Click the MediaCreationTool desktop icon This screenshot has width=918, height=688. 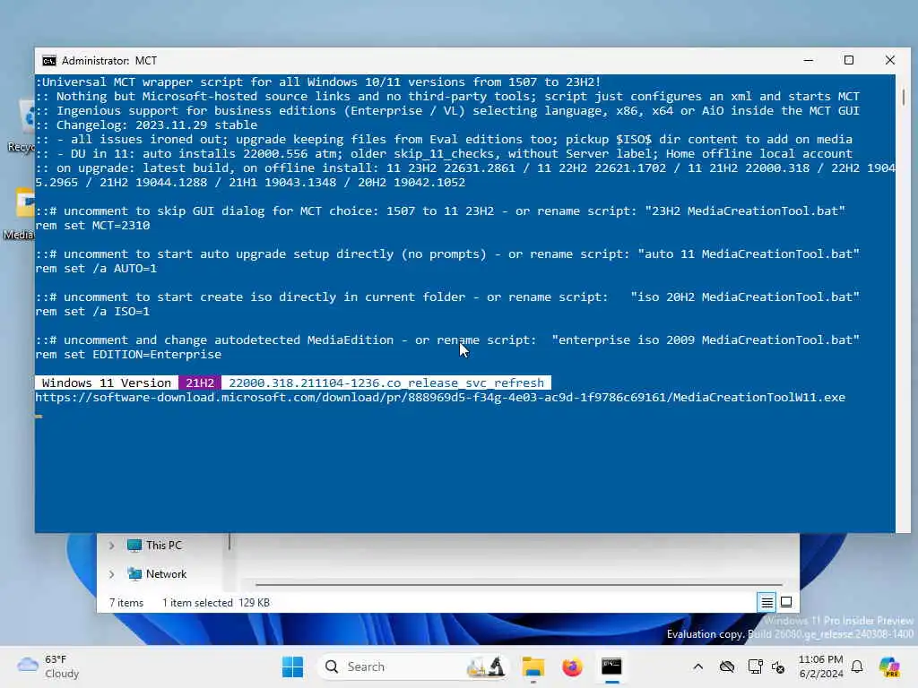[x=22, y=214]
